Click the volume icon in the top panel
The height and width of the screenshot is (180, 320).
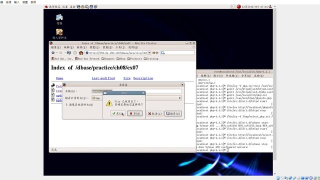tap(270, 6)
